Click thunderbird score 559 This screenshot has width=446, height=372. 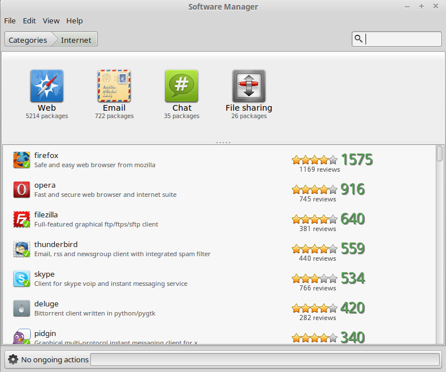[353, 249]
